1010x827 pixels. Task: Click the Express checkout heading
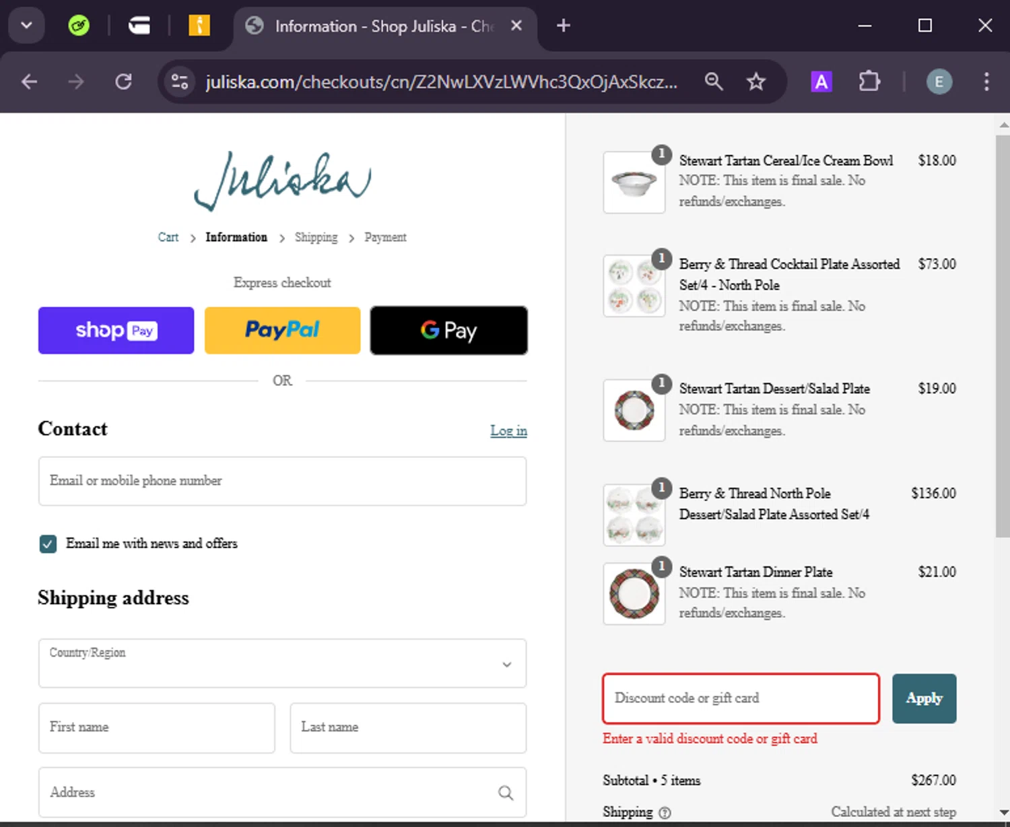[x=282, y=283]
